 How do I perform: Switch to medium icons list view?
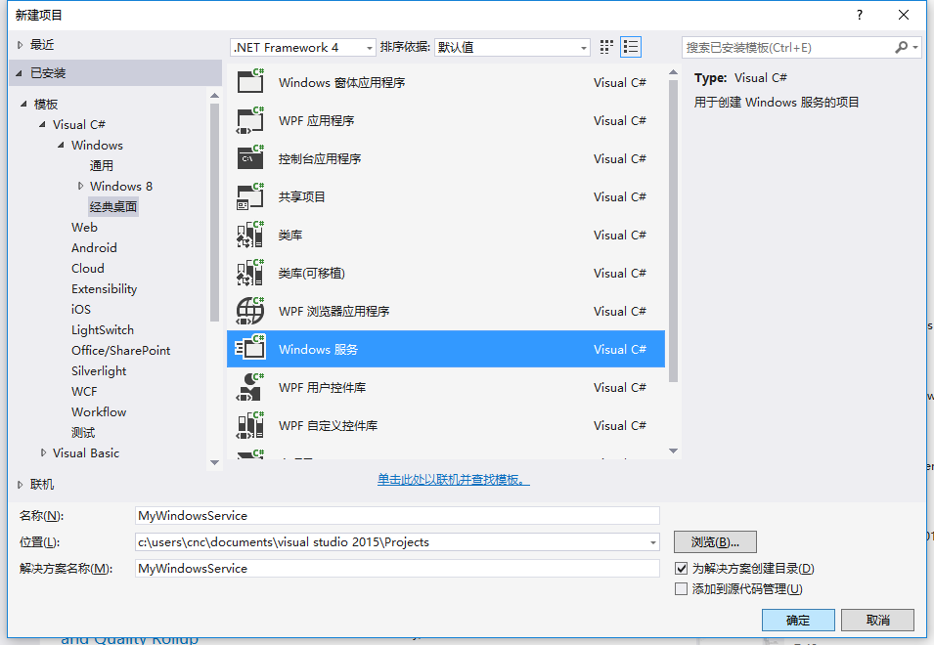coord(631,47)
